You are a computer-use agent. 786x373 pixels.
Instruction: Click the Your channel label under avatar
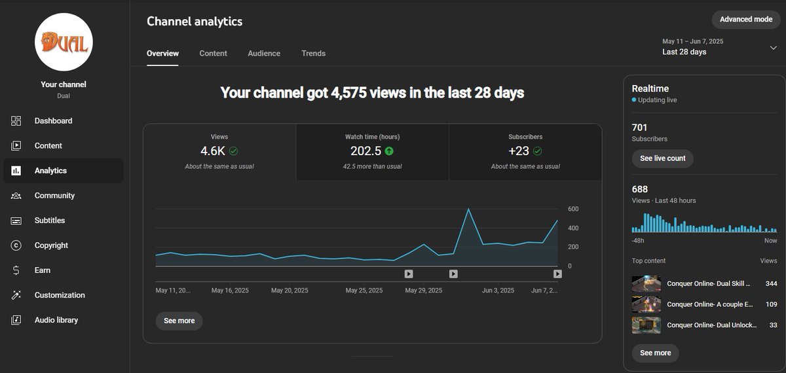click(x=64, y=84)
